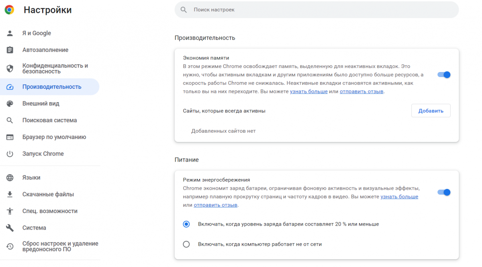Click the speedometer icon for Производительность
This screenshot has height=267, width=482.
[10, 87]
